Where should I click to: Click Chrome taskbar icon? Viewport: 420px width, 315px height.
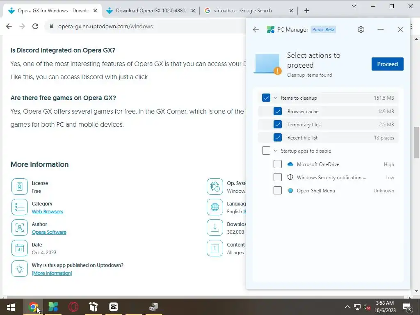coord(33,307)
